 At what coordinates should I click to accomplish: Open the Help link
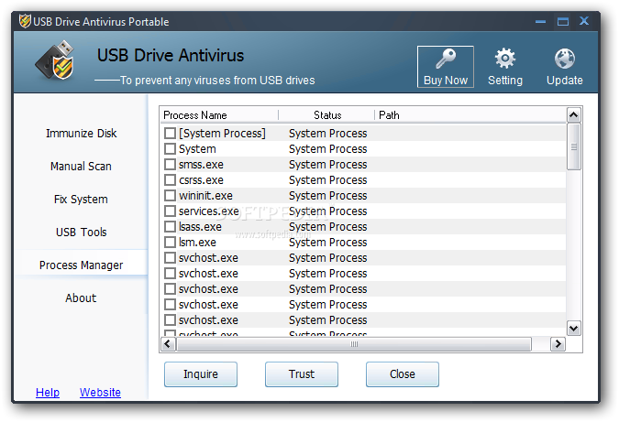pos(48,393)
